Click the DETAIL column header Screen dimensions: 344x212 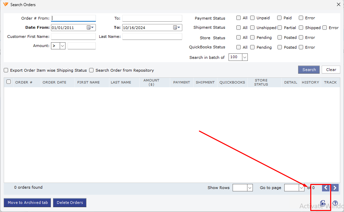[290, 82]
